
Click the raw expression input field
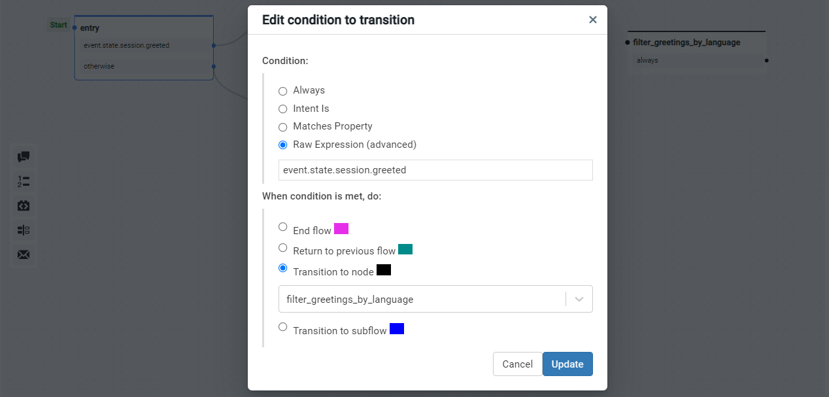click(x=435, y=170)
